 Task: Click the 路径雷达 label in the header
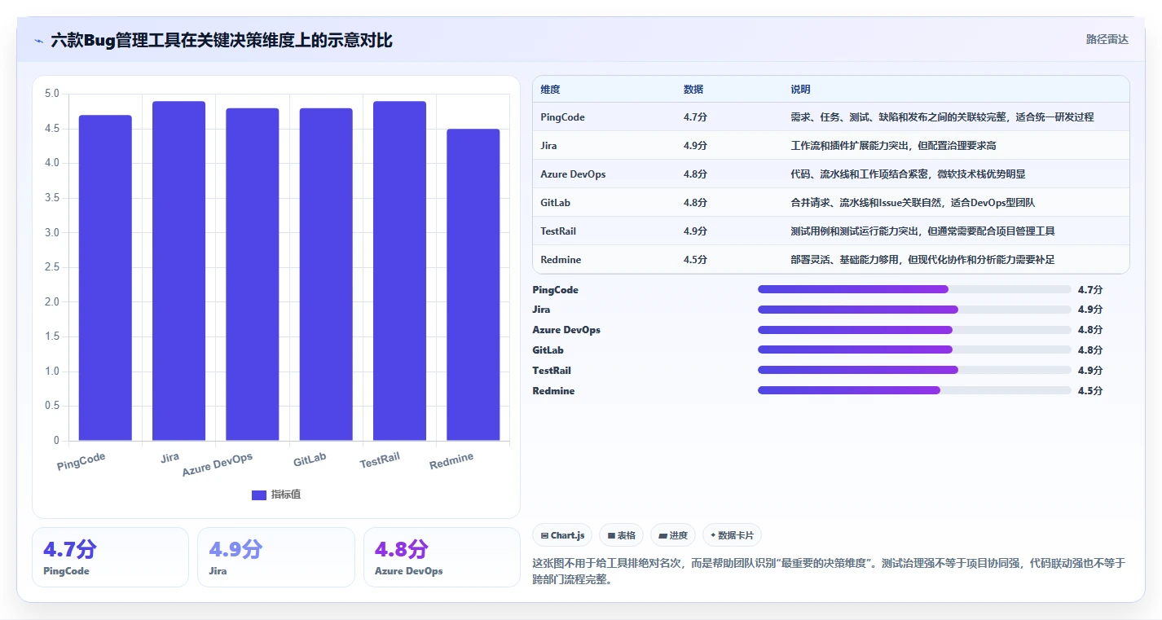click(x=1107, y=39)
